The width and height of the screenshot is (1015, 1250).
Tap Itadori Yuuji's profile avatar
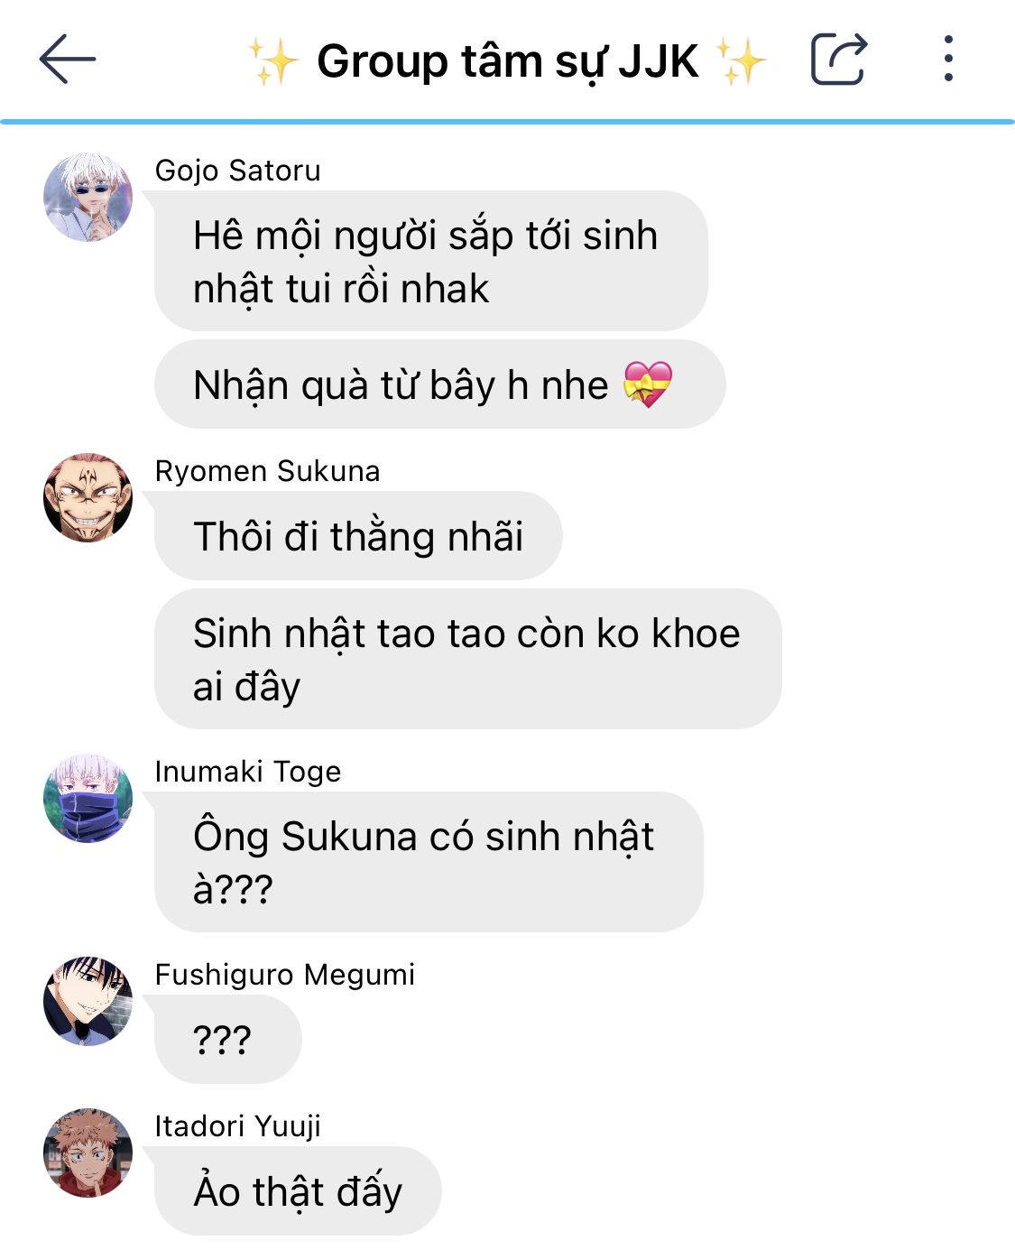click(88, 1153)
